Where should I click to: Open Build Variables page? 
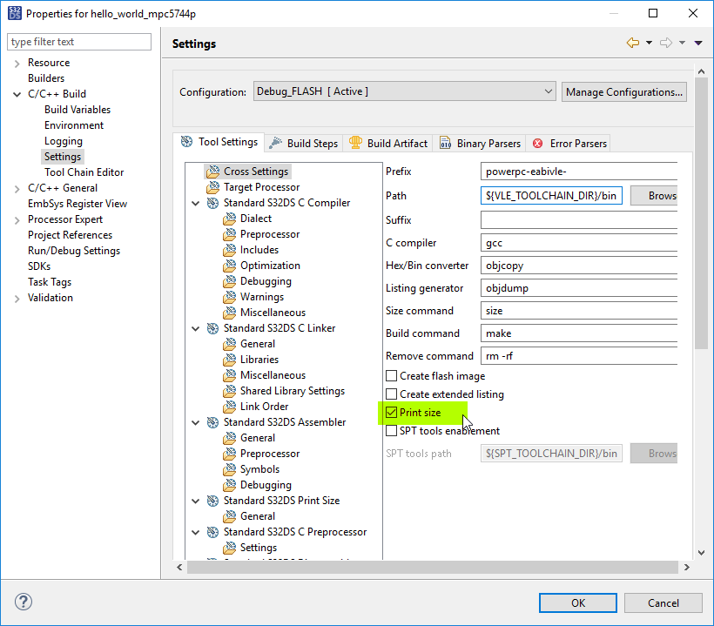77,109
